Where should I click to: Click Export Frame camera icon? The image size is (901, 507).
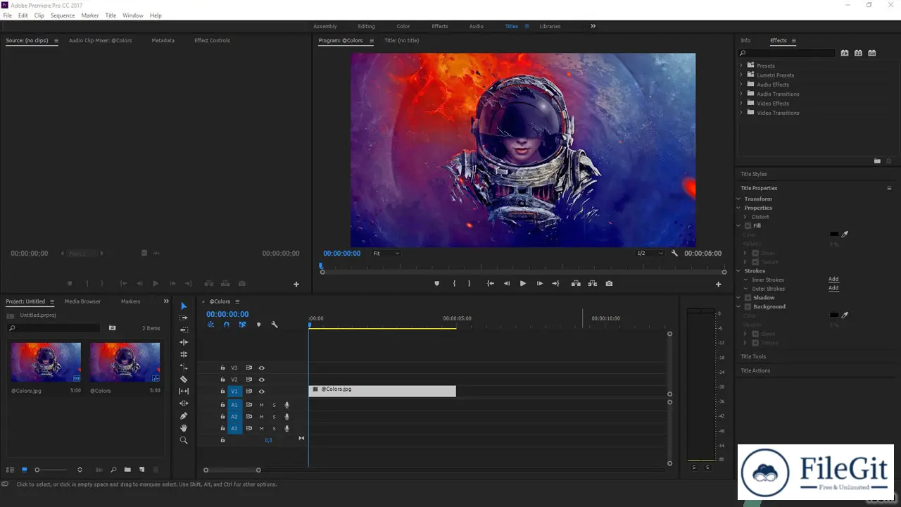click(609, 284)
